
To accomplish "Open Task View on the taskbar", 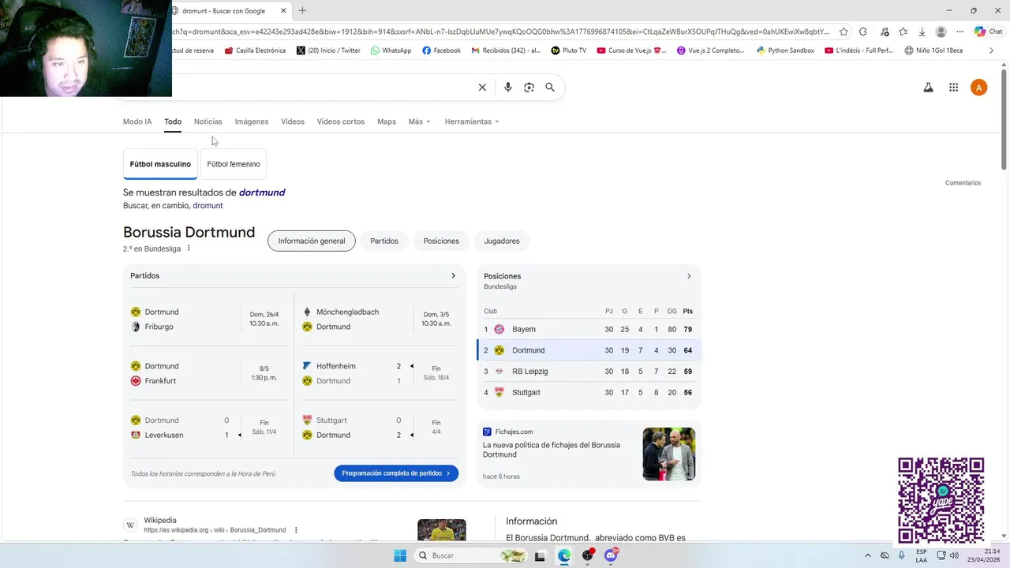I will 540,555.
